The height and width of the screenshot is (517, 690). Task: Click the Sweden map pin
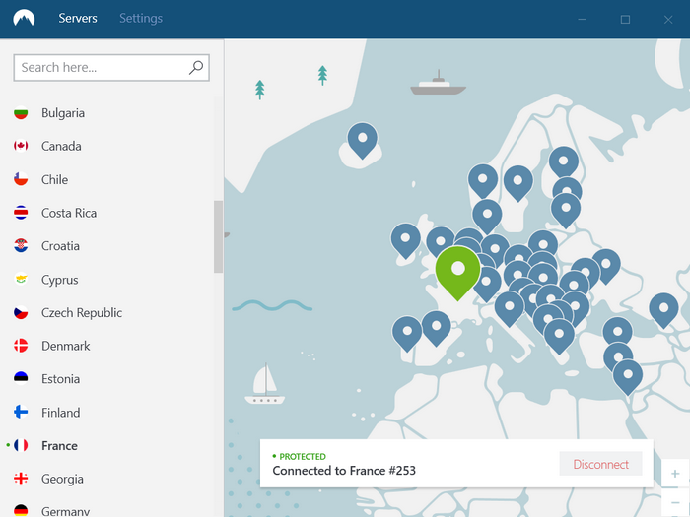[517, 183]
